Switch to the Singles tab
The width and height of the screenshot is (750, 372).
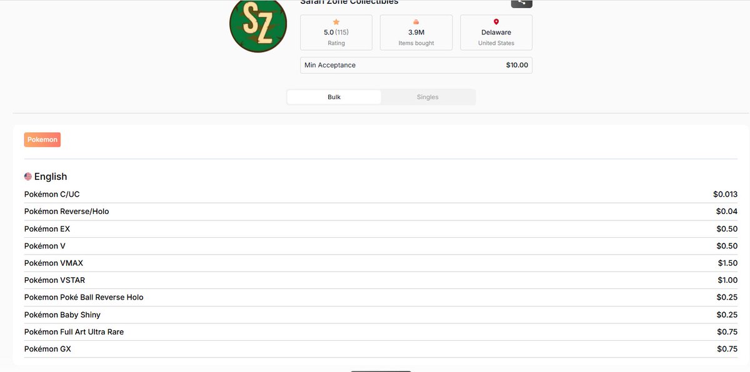click(x=428, y=97)
